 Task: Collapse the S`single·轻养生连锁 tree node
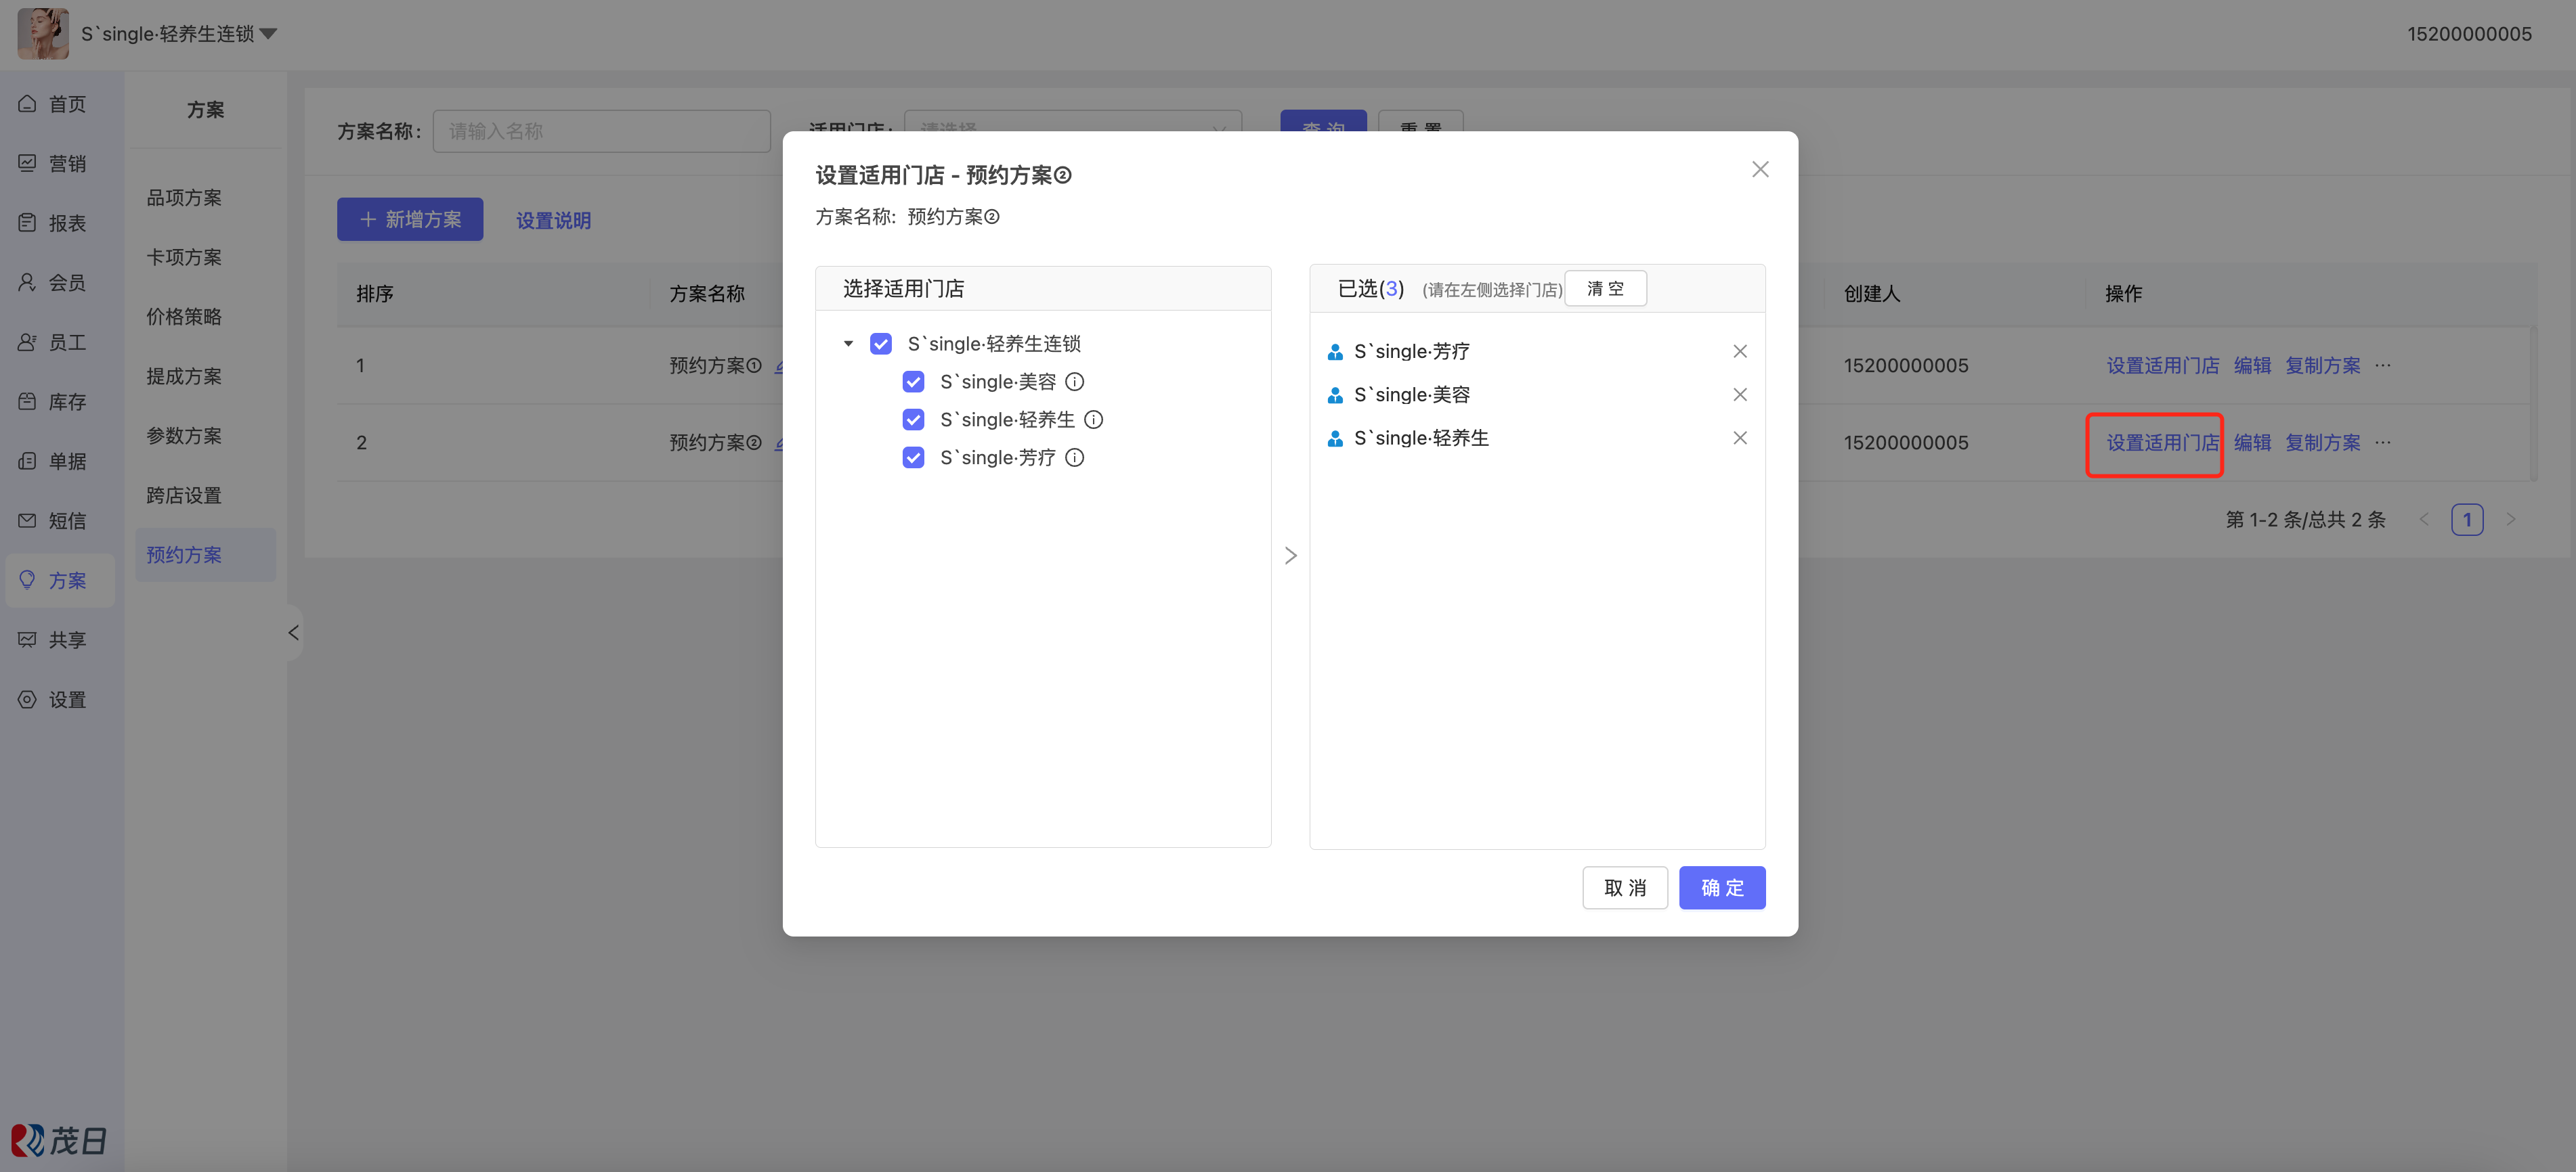tap(848, 344)
